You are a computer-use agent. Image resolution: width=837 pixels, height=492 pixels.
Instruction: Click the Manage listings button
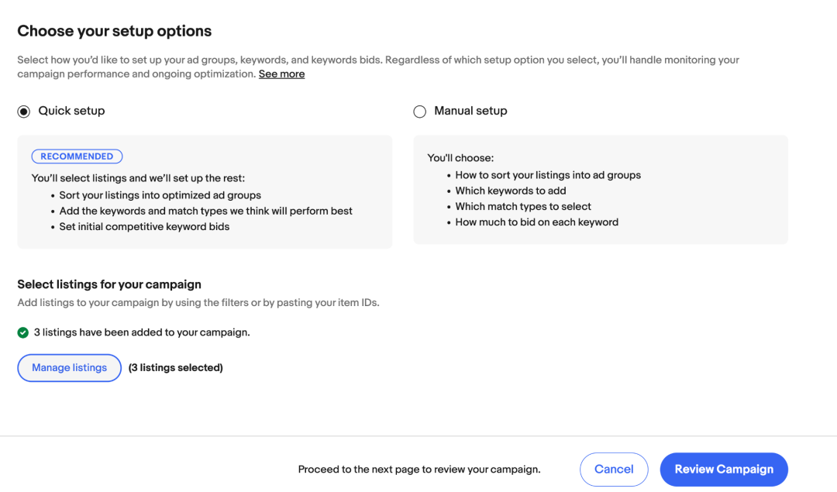tap(69, 368)
